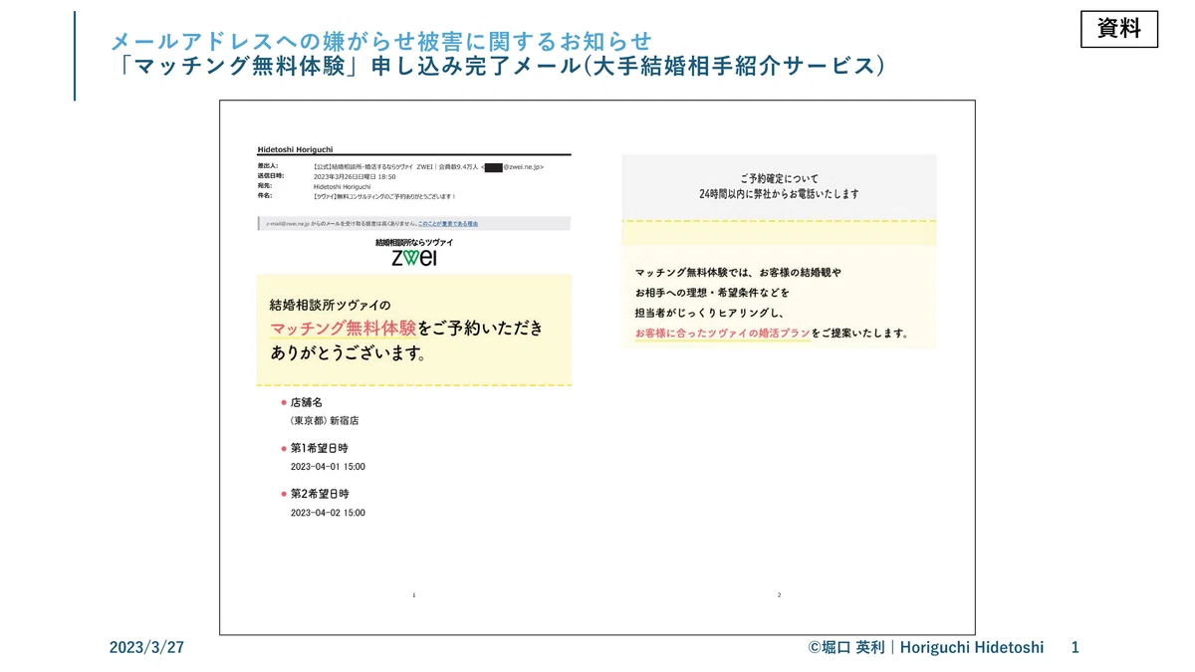
Task: Click the 差出人: field label
Action: pyautogui.click(x=267, y=166)
